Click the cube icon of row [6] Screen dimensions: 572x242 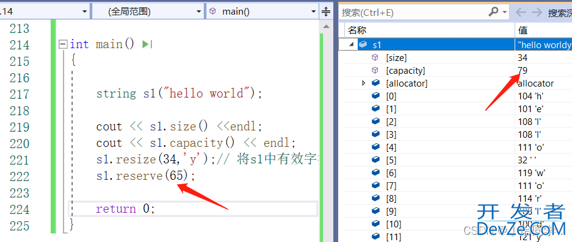pyautogui.click(x=375, y=173)
